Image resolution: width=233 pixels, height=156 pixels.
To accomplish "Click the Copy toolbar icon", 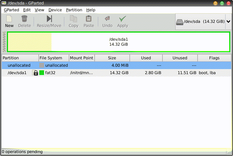I will (x=73, y=19).
